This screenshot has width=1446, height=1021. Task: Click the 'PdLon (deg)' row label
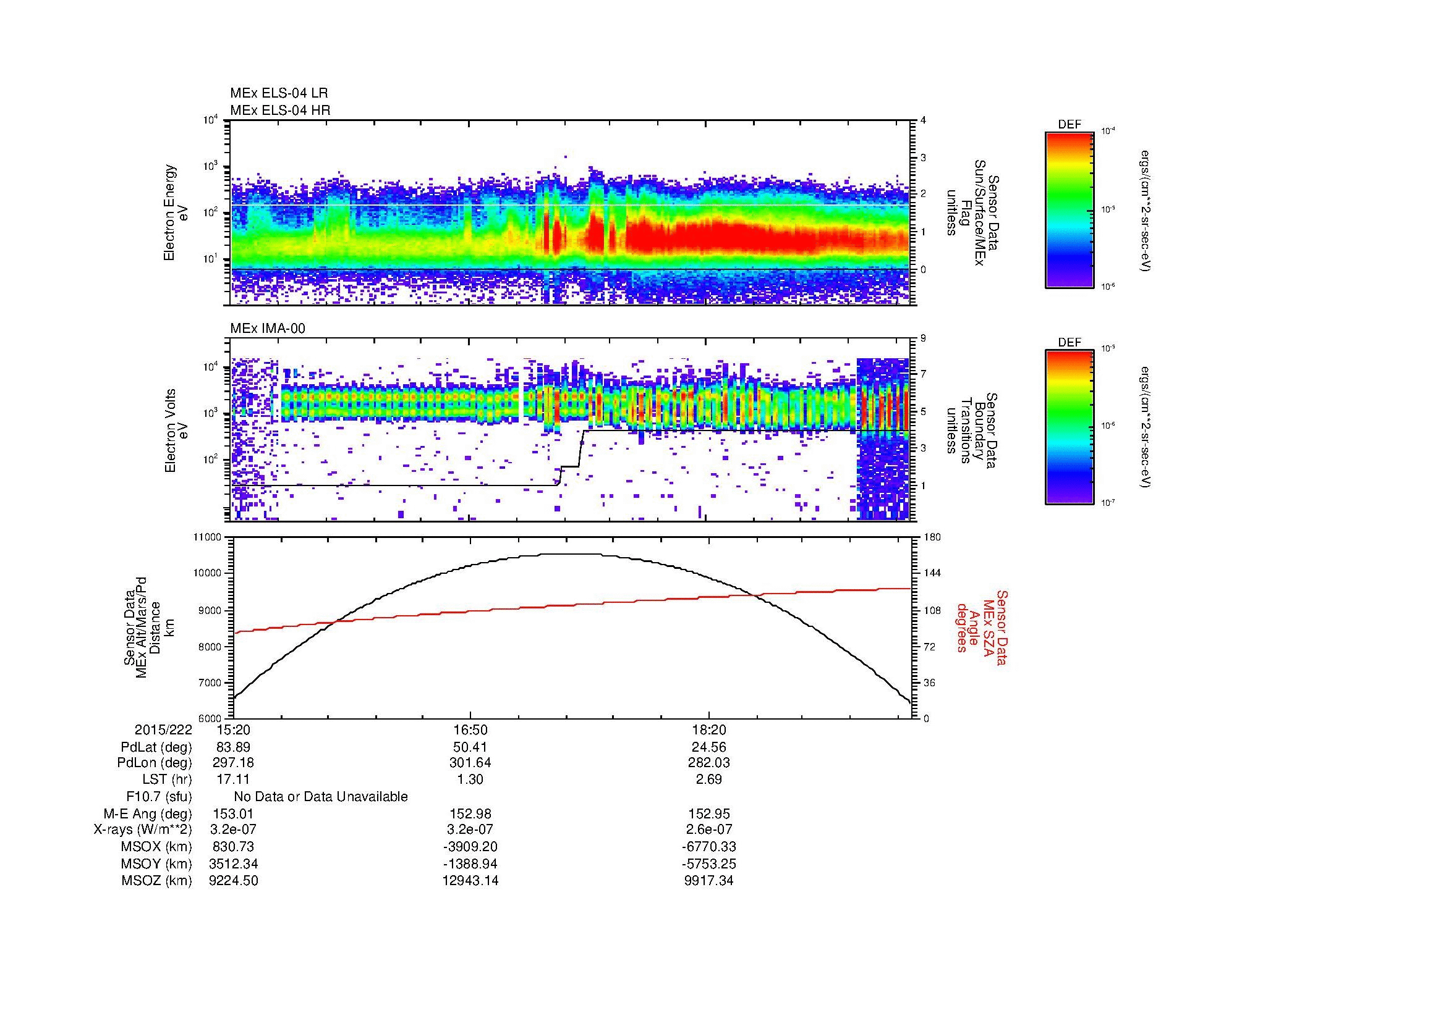[x=155, y=763]
